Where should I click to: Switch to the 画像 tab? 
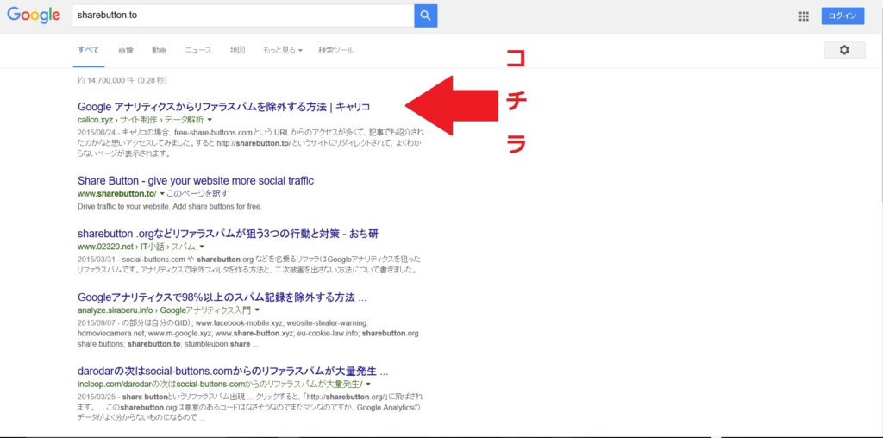[126, 50]
